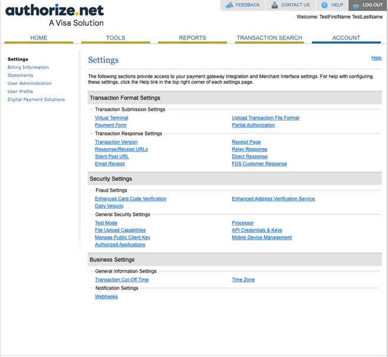Click the Help link beside Settings heading

[376, 58]
